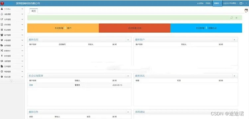Expand the chevron beside 合同管理
Viewport: 249px width, 119px height.
pyautogui.click(x=22, y=46)
